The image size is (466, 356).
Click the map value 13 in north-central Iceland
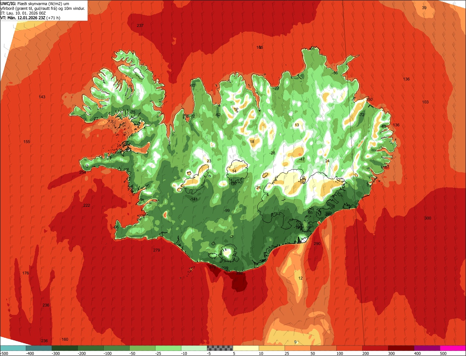(297, 125)
